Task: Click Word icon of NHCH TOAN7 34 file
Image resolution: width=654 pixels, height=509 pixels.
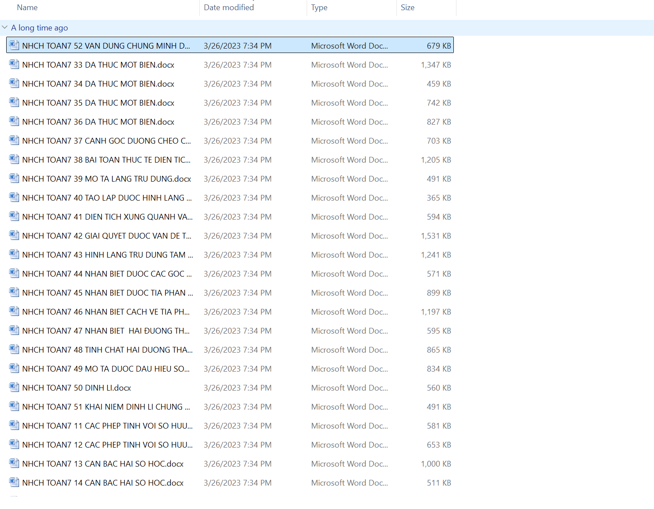Action: tap(14, 83)
